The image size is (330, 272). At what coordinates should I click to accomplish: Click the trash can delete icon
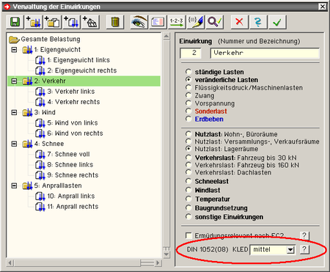[115, 22]
